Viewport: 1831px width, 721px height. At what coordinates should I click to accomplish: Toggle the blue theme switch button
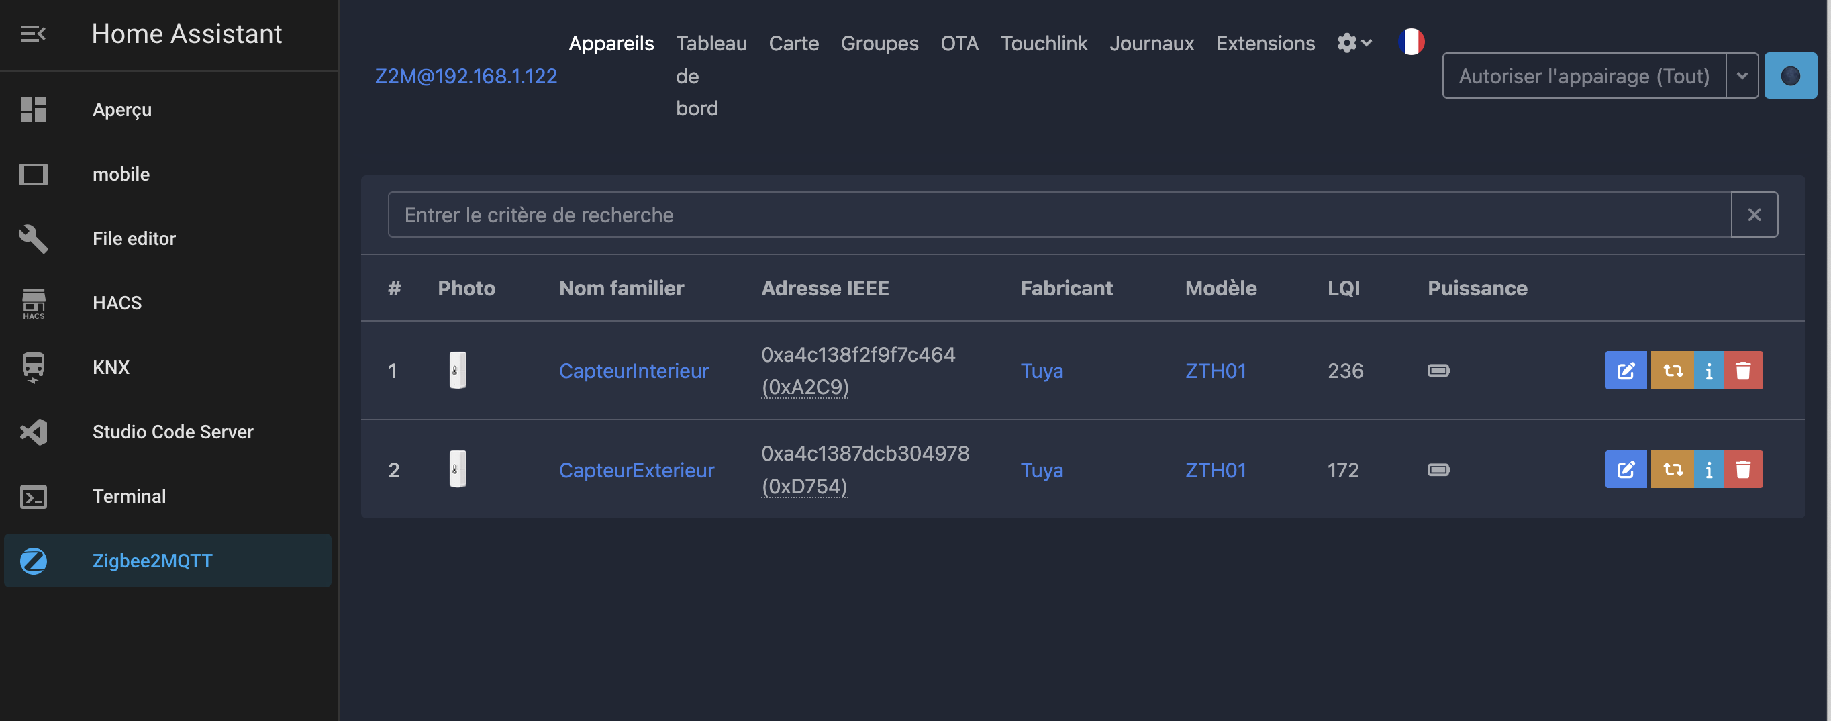[x=1791, y=75]
